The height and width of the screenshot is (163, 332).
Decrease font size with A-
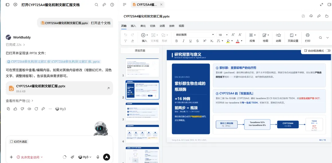point(240,35)
